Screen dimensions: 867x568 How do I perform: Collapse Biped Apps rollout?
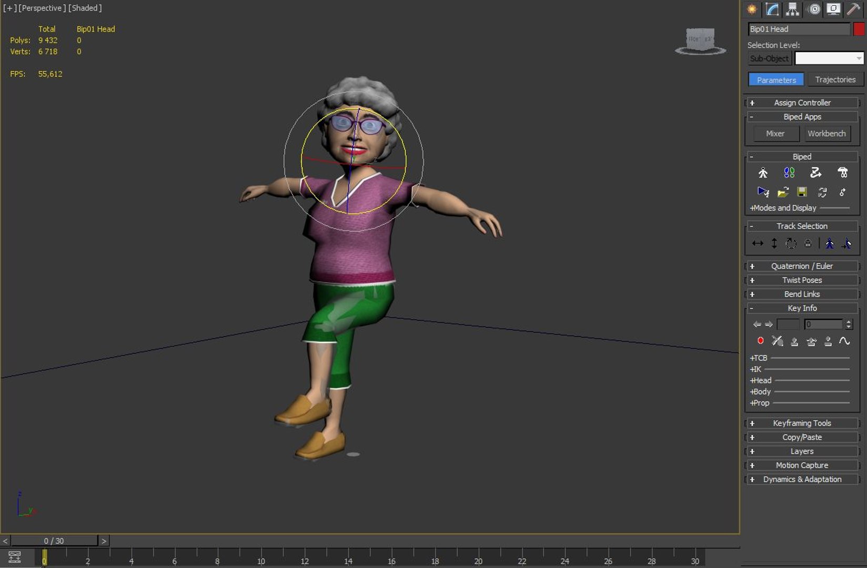click(802, 117)
